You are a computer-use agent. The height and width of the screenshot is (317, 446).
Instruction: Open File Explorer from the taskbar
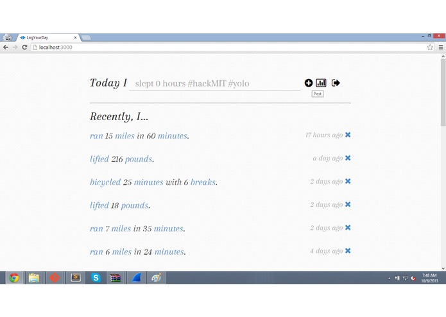coord(34,277)
